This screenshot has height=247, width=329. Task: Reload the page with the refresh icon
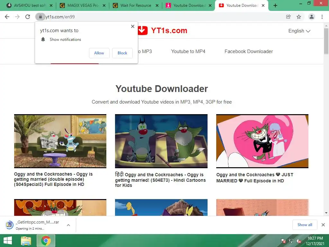coord(28,17)
